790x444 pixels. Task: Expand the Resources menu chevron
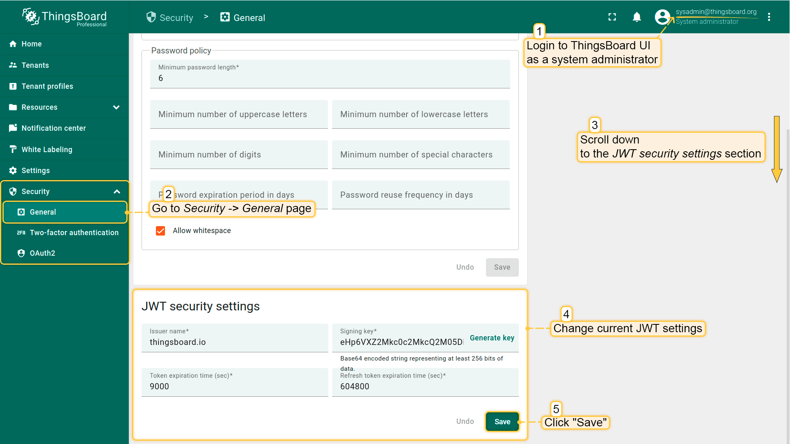coord(116,107)
